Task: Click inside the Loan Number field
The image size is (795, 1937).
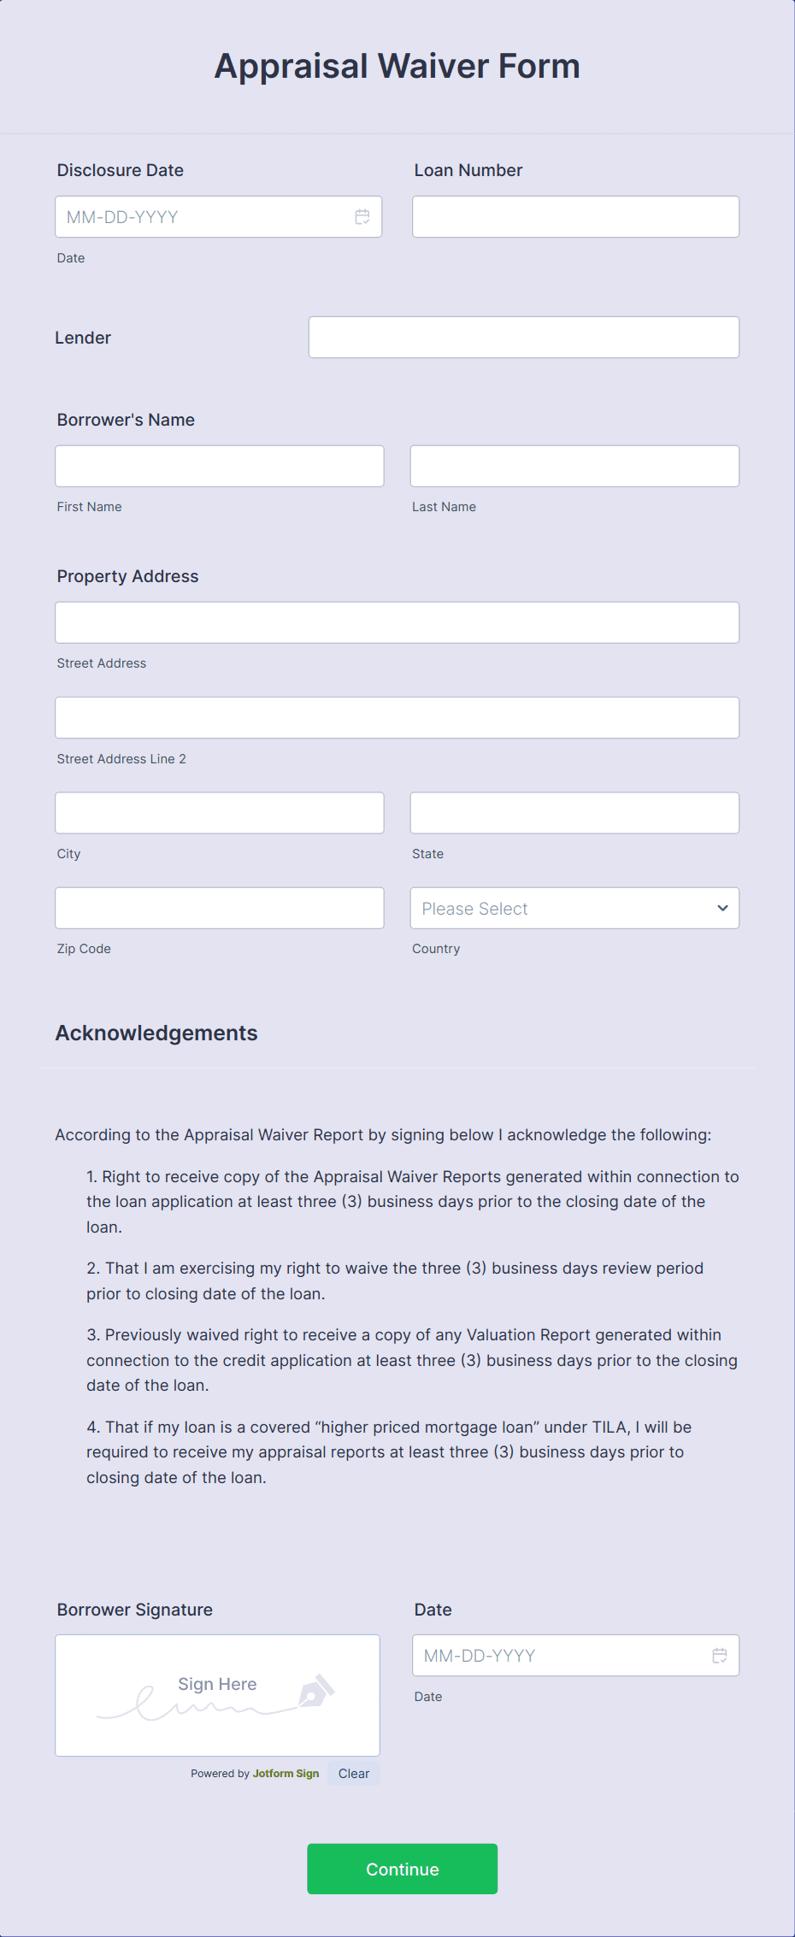Action: click(574, 216)
